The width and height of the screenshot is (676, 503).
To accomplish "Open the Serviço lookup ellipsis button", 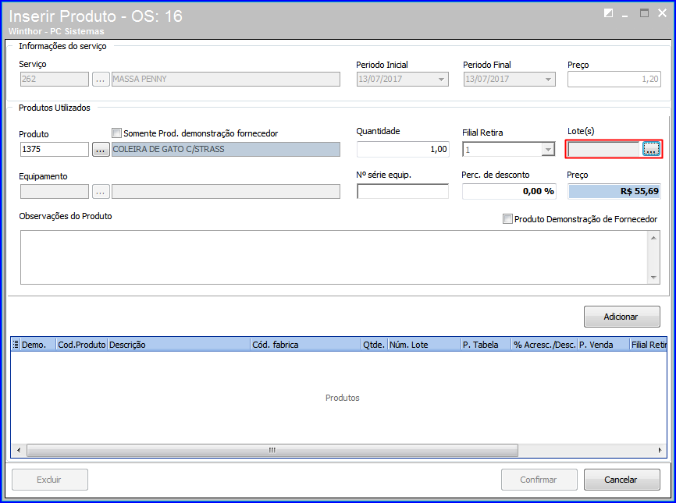I will [101, 80].
